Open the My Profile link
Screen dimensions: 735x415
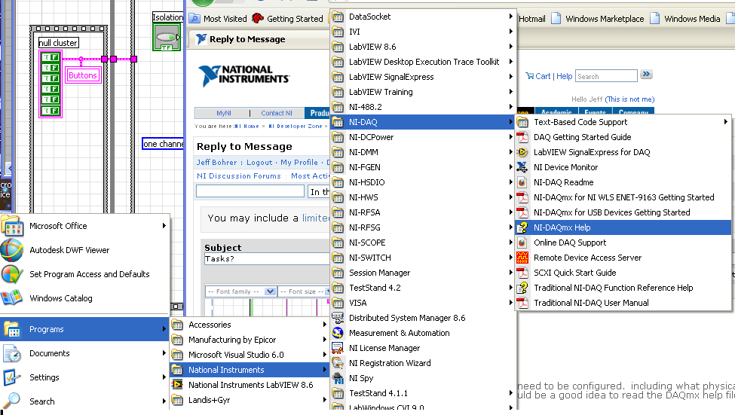point(299,163)
